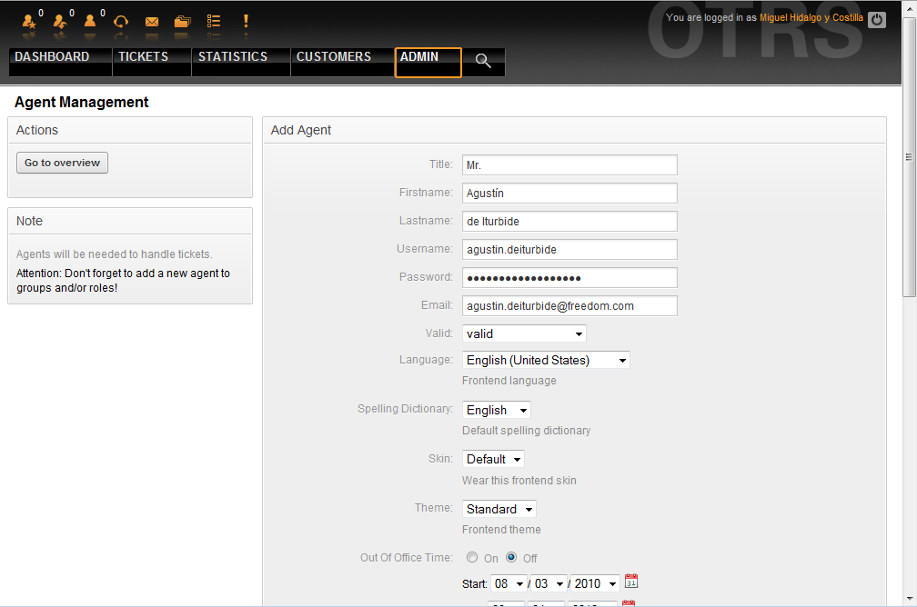Expand the Spelling Dictionary dropdown
Screen dimensions: 917x607
(x=496, y=411)
